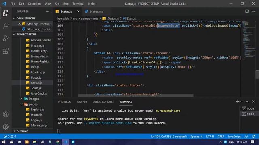This screenshot has height=145, width=259.
Task: Open Login.js in the pages folder
Action: coord(36,120)
